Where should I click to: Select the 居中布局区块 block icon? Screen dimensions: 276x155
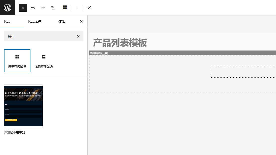pos(17,60)
